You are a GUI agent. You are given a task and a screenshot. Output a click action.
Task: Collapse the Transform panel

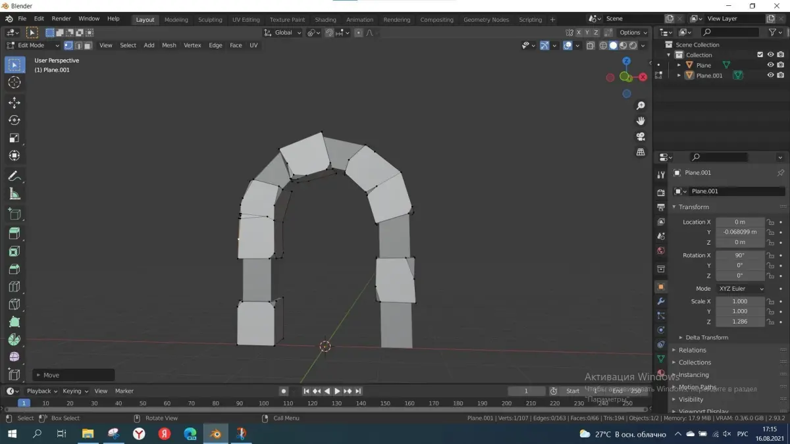pyautogui.click(x=694, y=207)
